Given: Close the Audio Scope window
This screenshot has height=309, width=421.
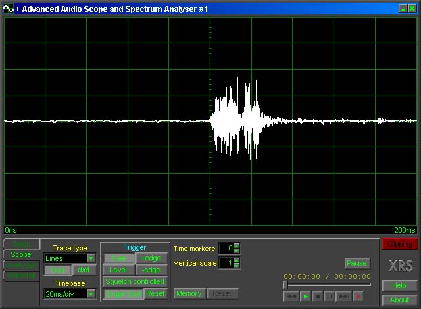Looking at the screenshot, I should pyautogui.click(x=412, y=9).
